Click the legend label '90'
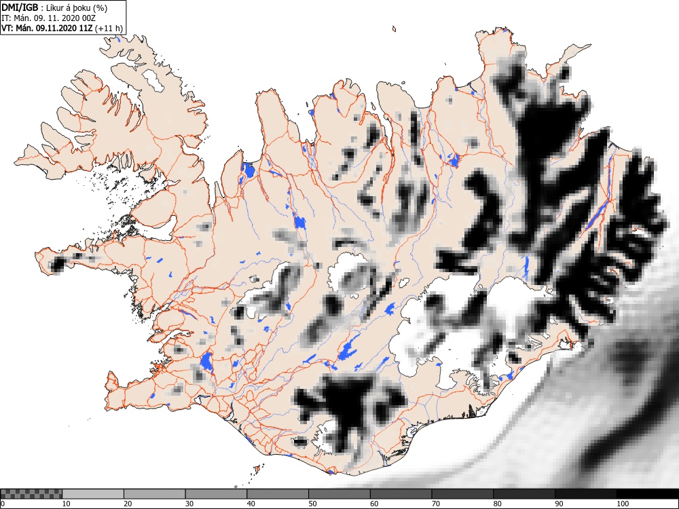The width and height of the screenshot is (679, 509). coord(559,504)
